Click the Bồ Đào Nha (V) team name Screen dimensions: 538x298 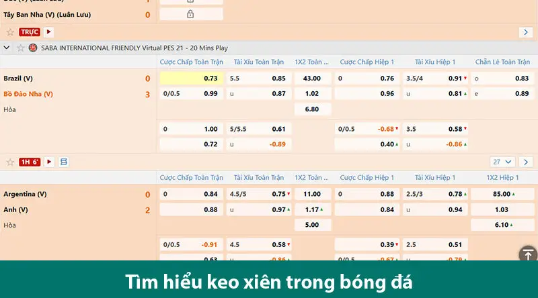tap(28, 94)
